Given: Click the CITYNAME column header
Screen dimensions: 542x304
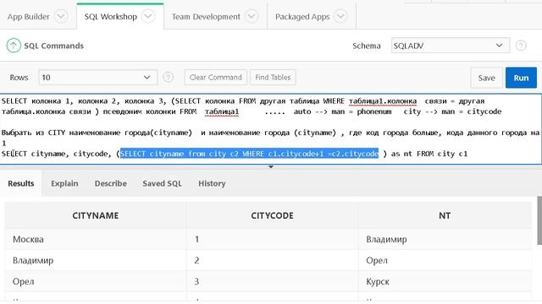Looking at the screenshot, I should pyautogui.click(x=96, y=215).
